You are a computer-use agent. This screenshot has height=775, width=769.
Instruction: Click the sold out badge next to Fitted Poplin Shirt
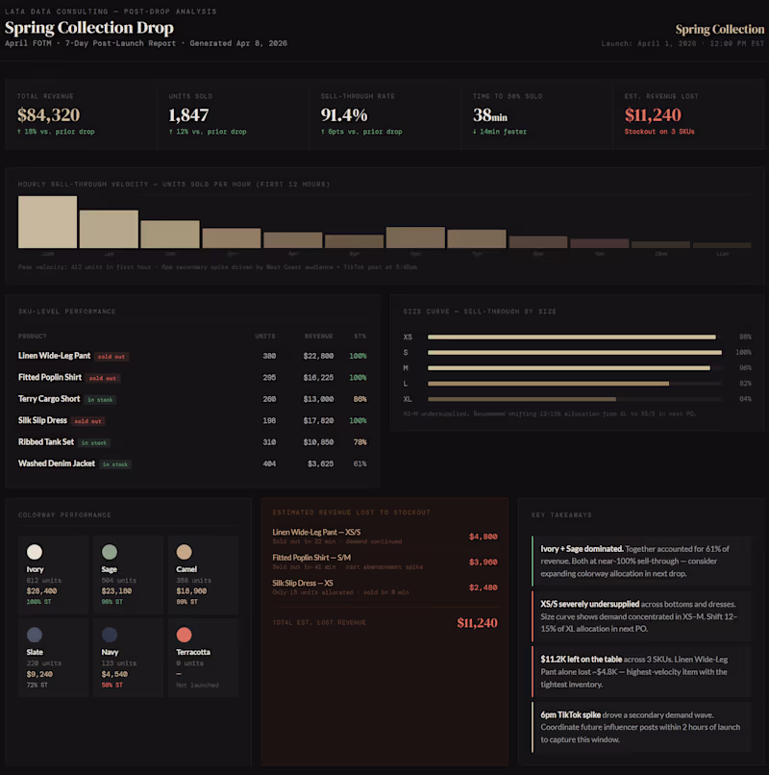102,378
